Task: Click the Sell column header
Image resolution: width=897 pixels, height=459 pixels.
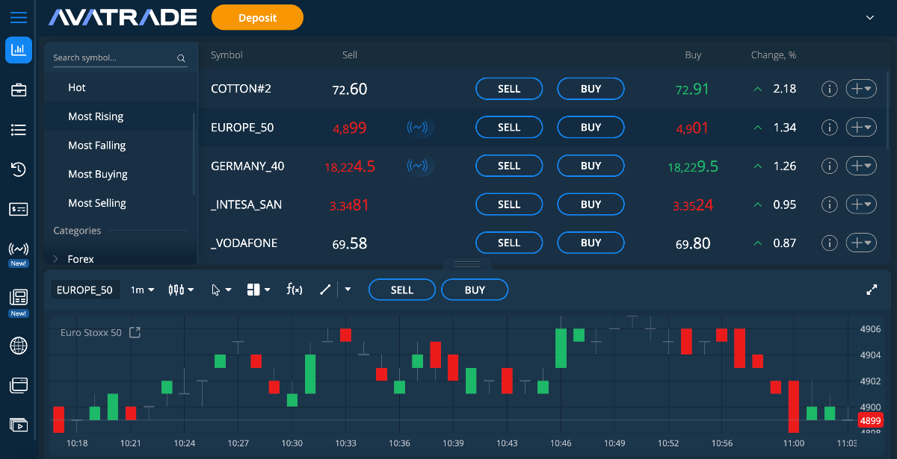Action: (350, 55)
